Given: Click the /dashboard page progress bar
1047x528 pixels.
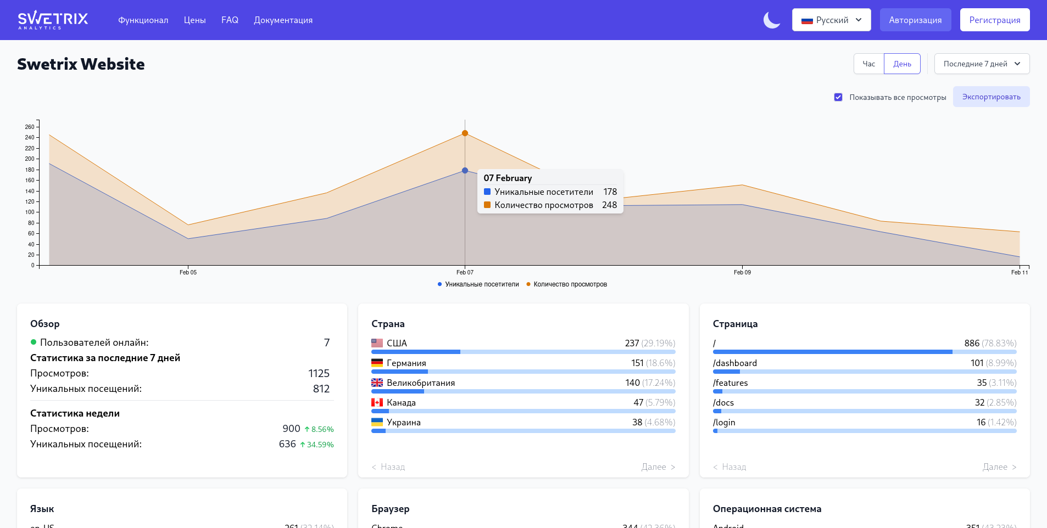Looking at the screenshot, I should click(865, 372).
